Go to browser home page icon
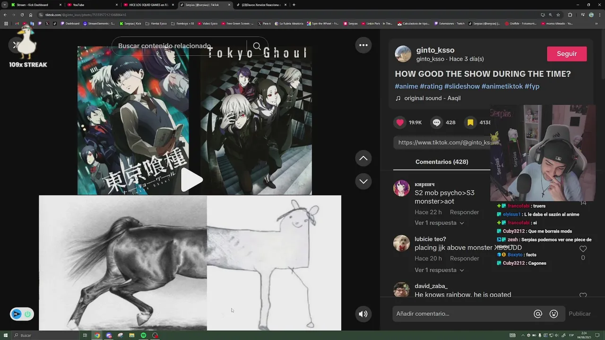Image resolution: width=605 pixels, height=340 pixels. [x=31, y=15]
